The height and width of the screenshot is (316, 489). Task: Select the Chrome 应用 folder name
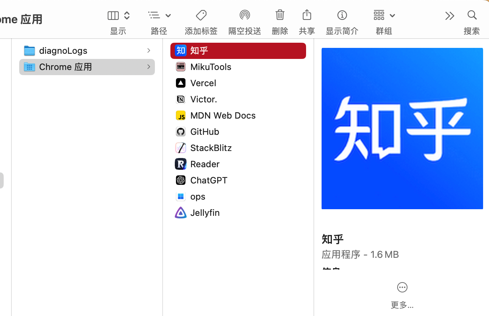[66, 67]
